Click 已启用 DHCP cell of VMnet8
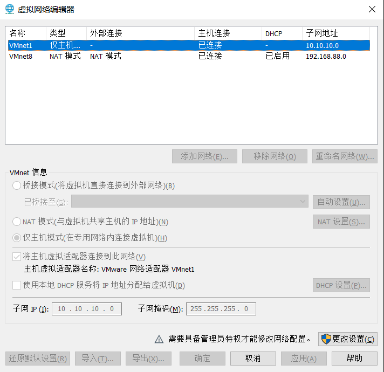The image size is (384, 372). 278,56
